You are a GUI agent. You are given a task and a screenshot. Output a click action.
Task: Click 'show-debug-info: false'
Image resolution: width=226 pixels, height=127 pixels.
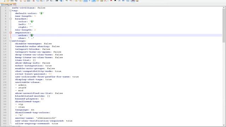[32, 63]
